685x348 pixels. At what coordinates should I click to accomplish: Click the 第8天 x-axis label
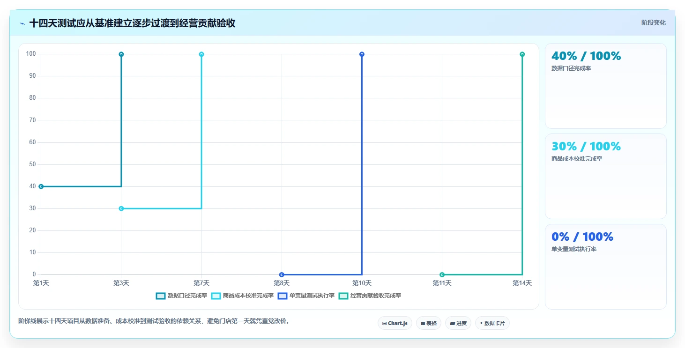(x=282, y=283)
